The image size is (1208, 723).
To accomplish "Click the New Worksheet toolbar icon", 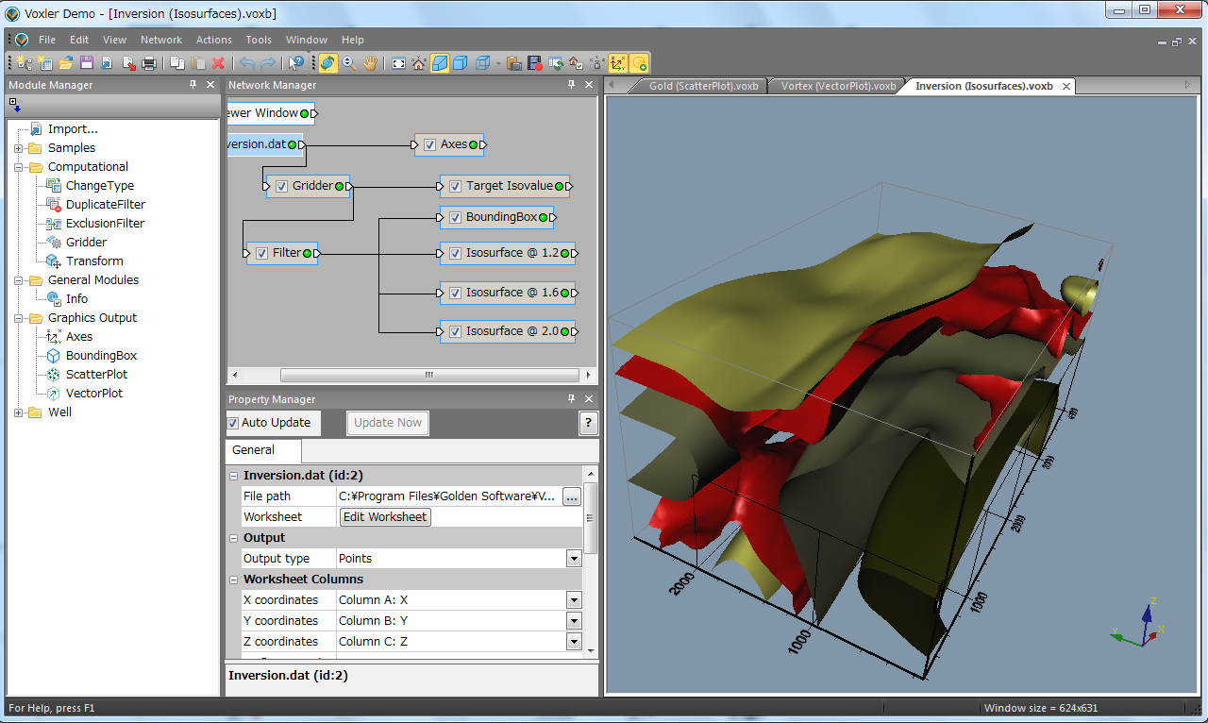I will [x=45, y=63].
